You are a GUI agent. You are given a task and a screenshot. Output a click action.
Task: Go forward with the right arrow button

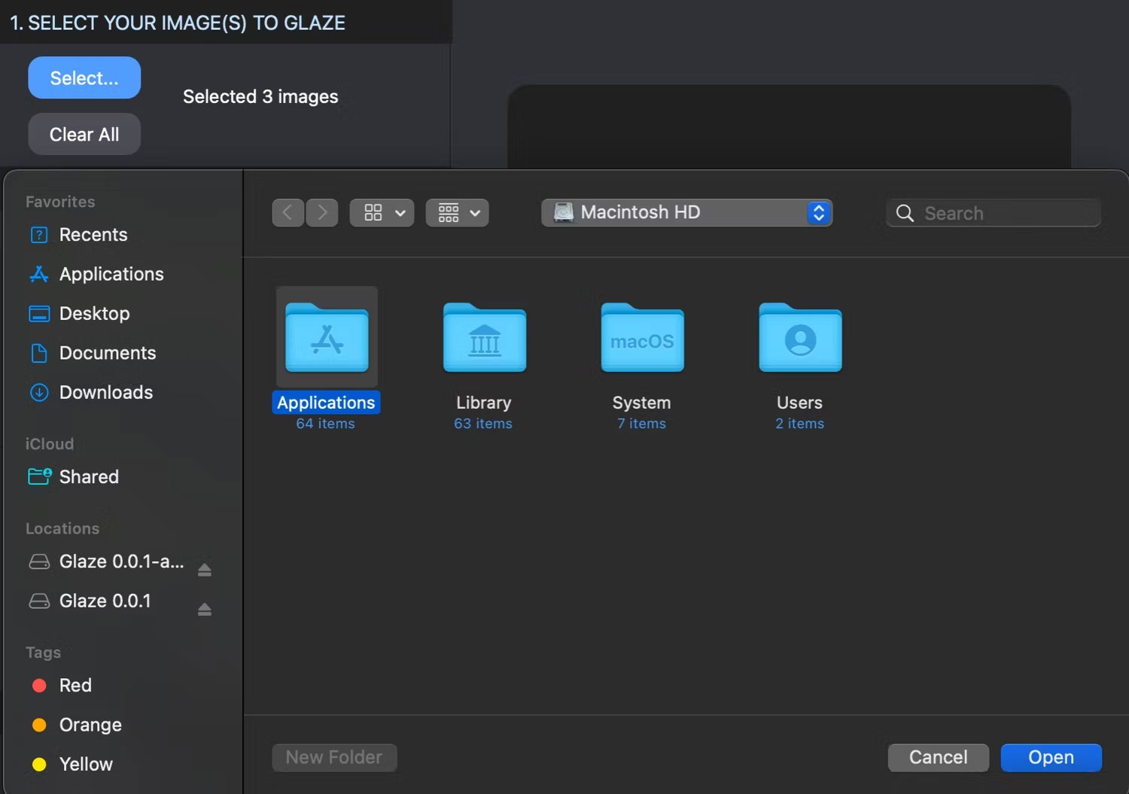(x=322, y=213)
